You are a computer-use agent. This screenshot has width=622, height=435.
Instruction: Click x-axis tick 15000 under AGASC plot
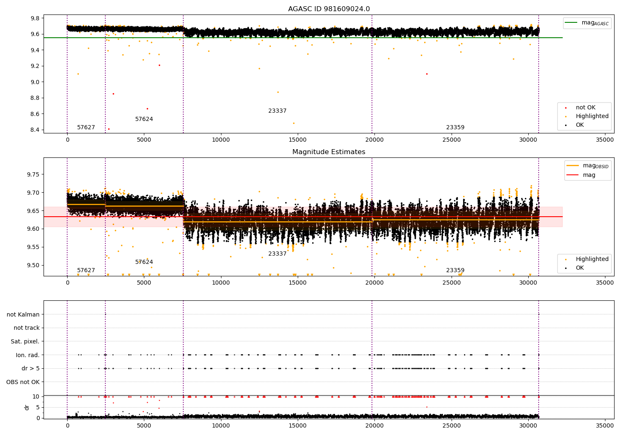click(298, 140)
